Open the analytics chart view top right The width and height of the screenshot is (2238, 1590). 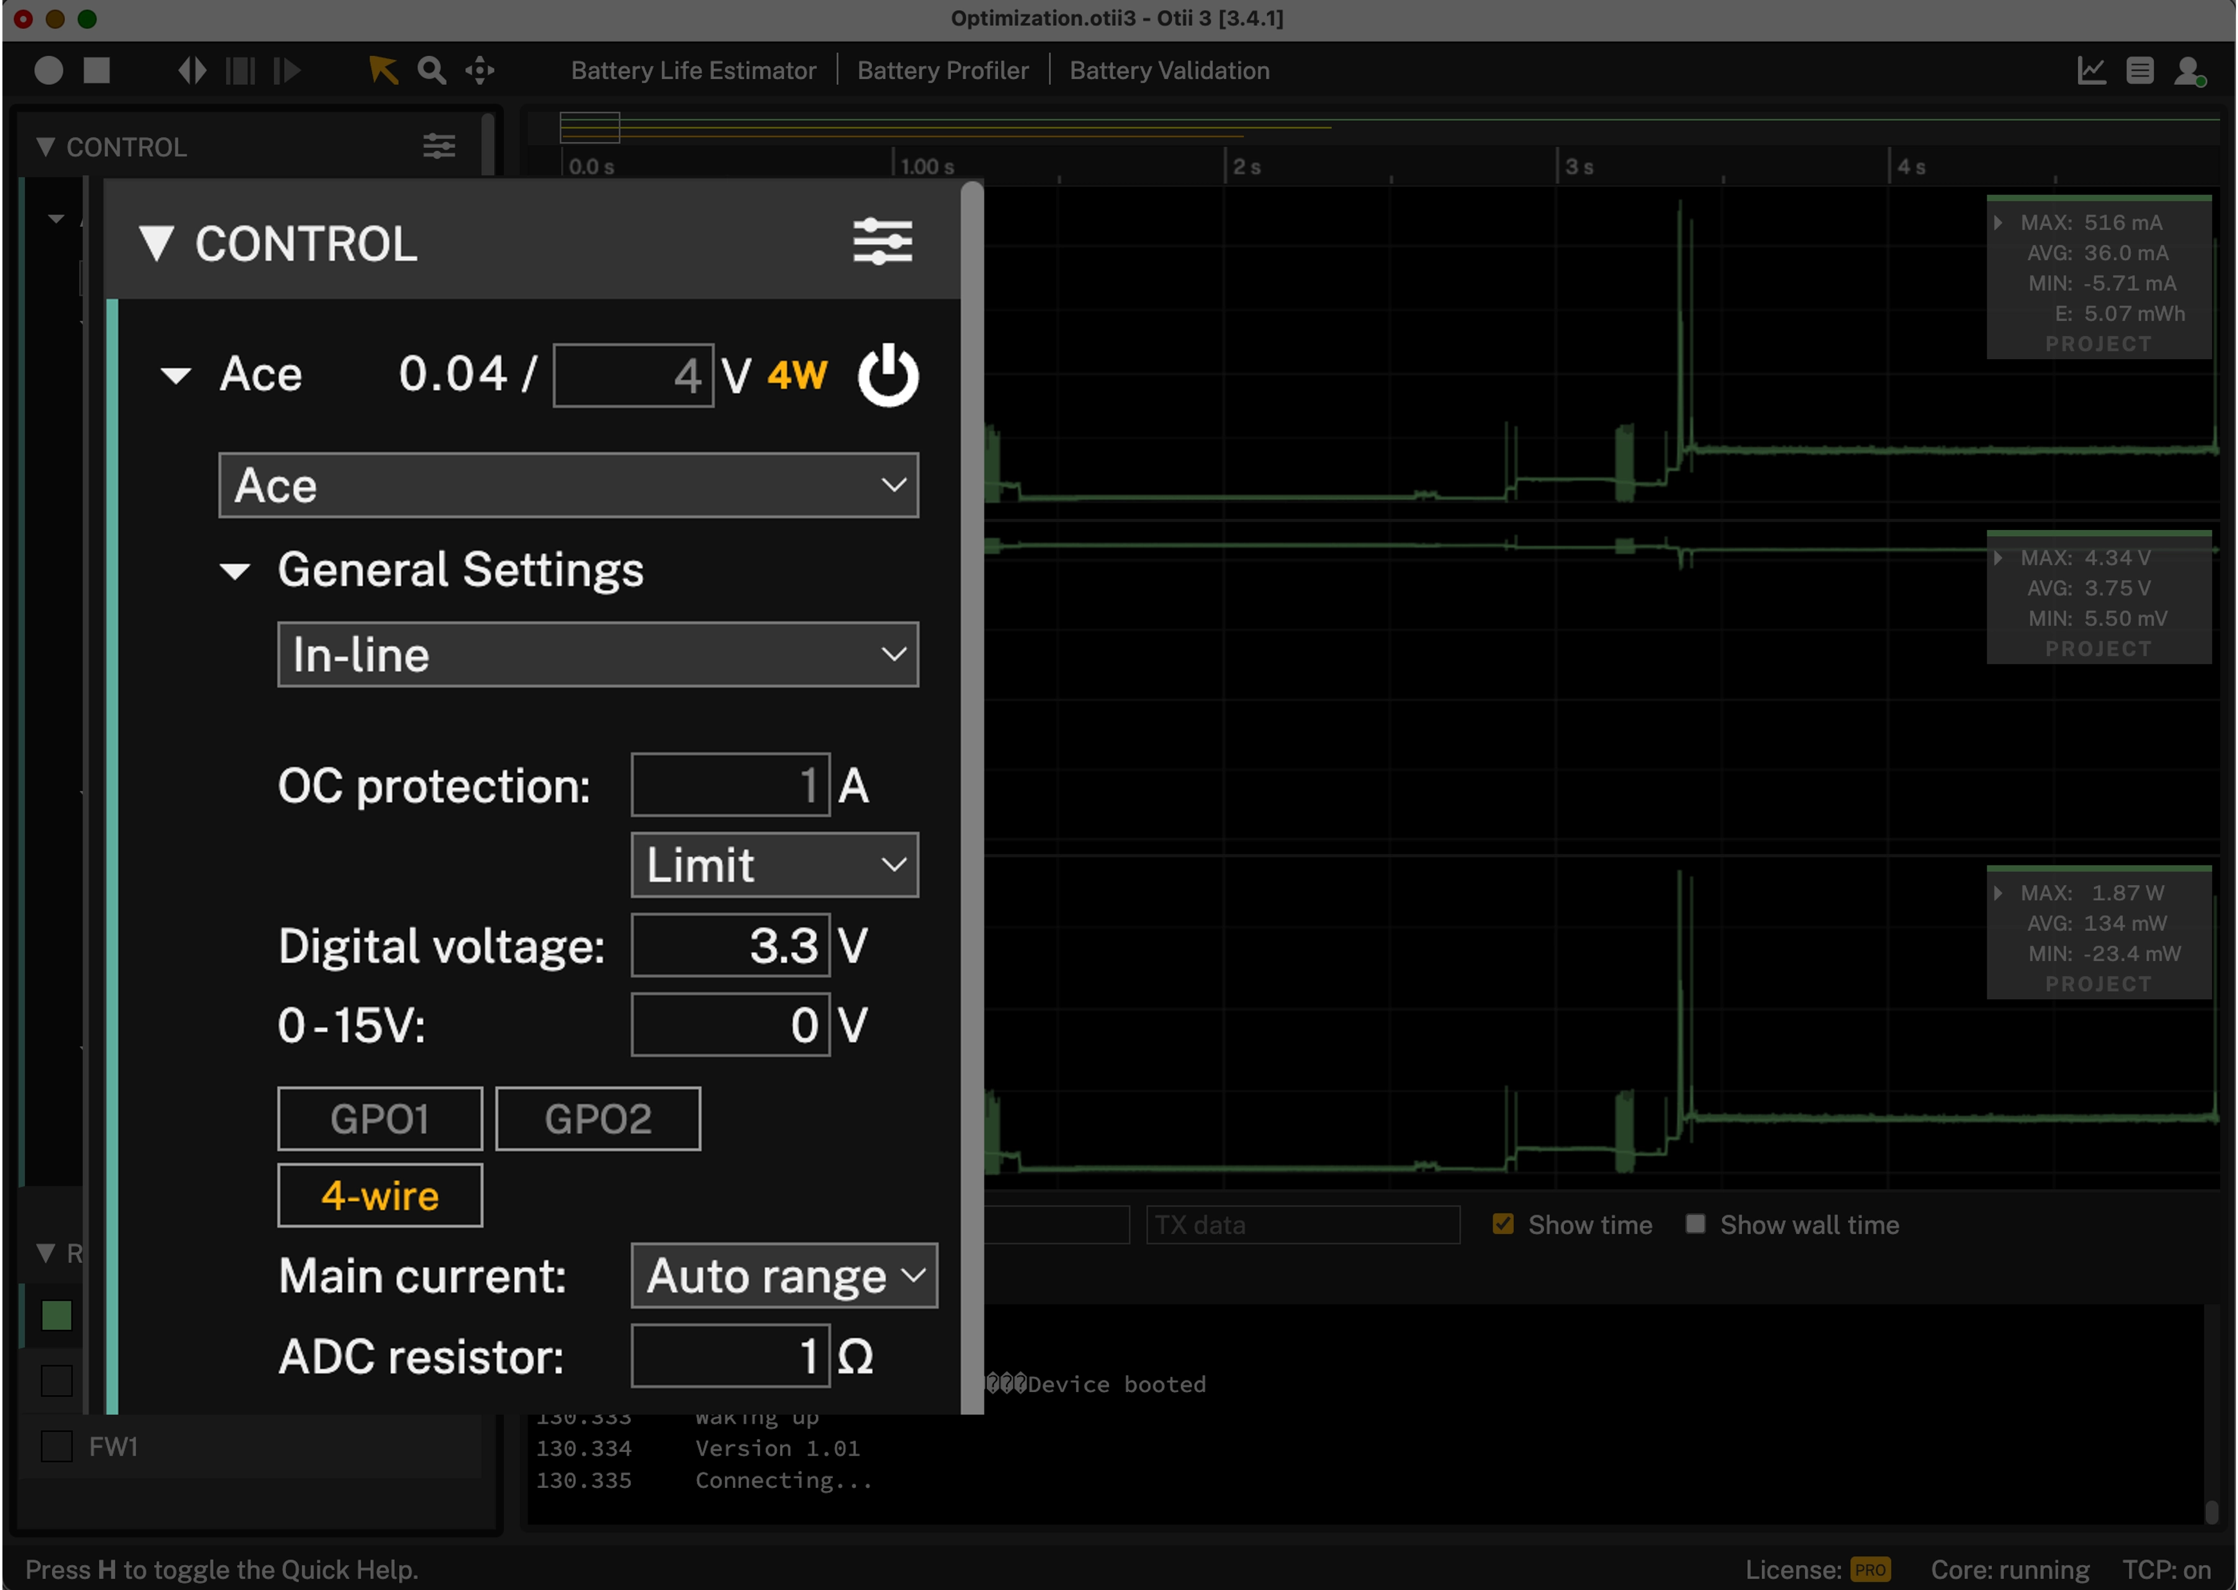coord(2091,69)
